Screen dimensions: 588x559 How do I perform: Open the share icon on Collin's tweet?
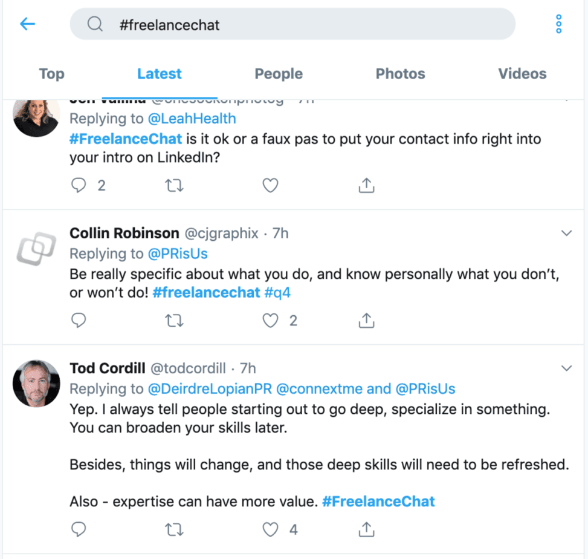[x=366, y=321]
